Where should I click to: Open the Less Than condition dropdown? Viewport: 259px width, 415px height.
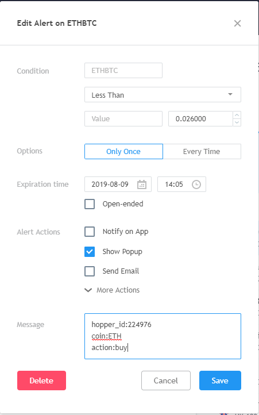point(163,95)
